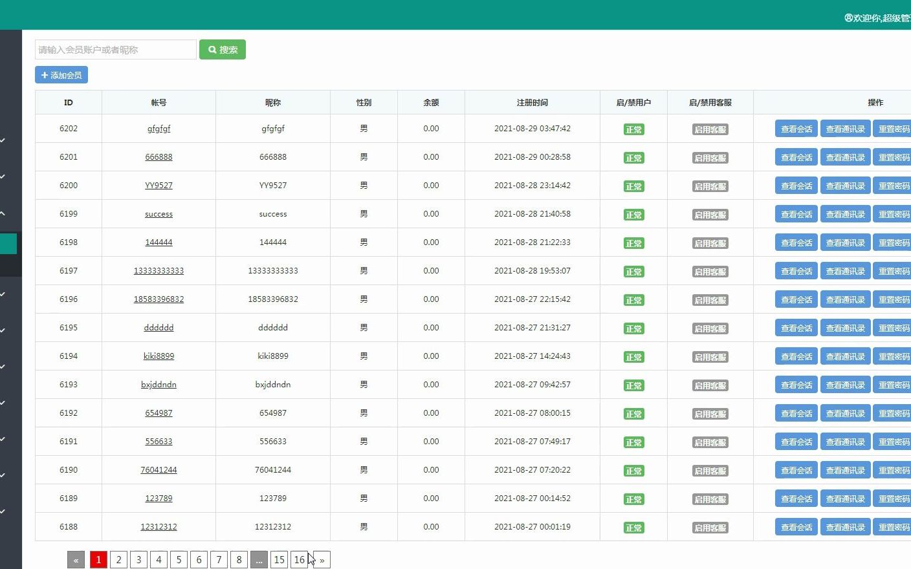This screenshot has height=569, width=911.
Task: Toggle 正常 user status for ID 6194
Action: pyautogui.click(x=634, y=357)
